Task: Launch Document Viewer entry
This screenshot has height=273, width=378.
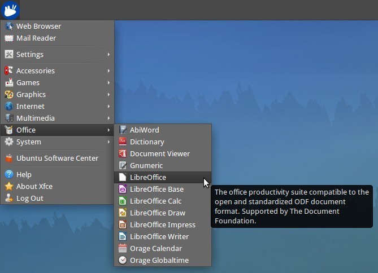Action: click(x=163, y=153)
